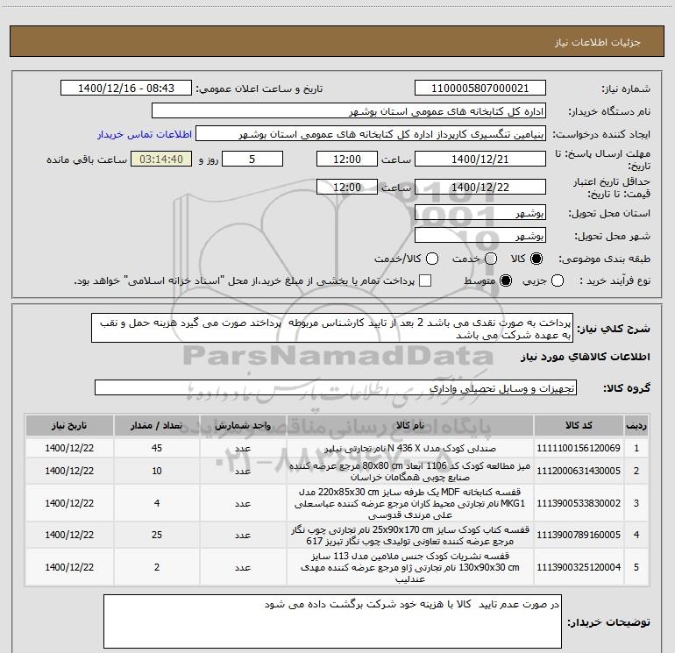Select product code 1113900789160005
This screenshot has height=653, width=675.
tap(579, 535)
